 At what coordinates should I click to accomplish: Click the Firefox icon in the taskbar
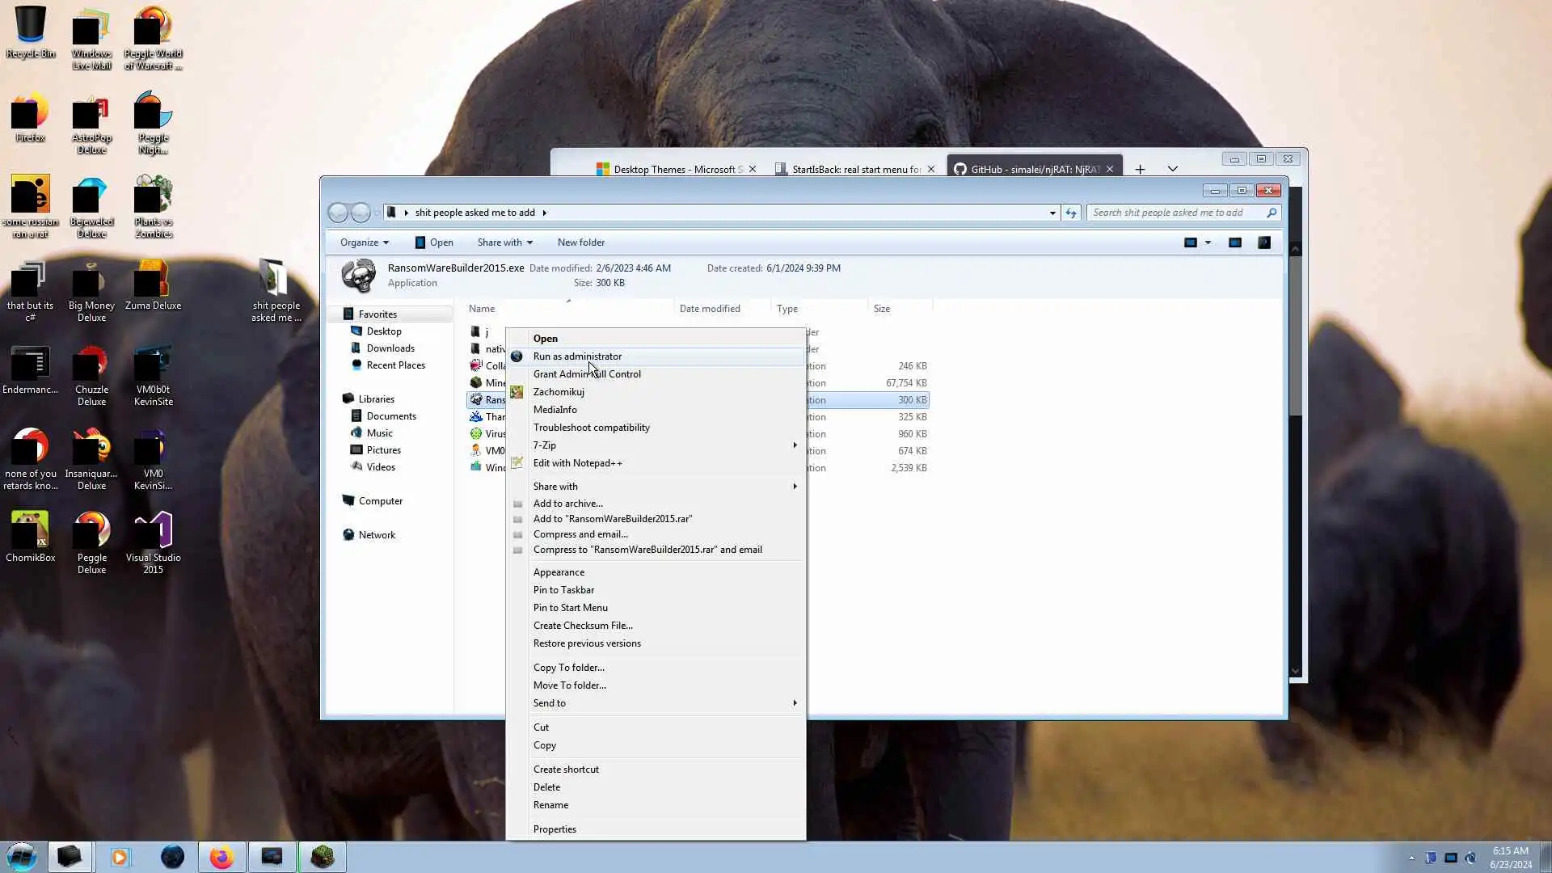tap(221, 857)
